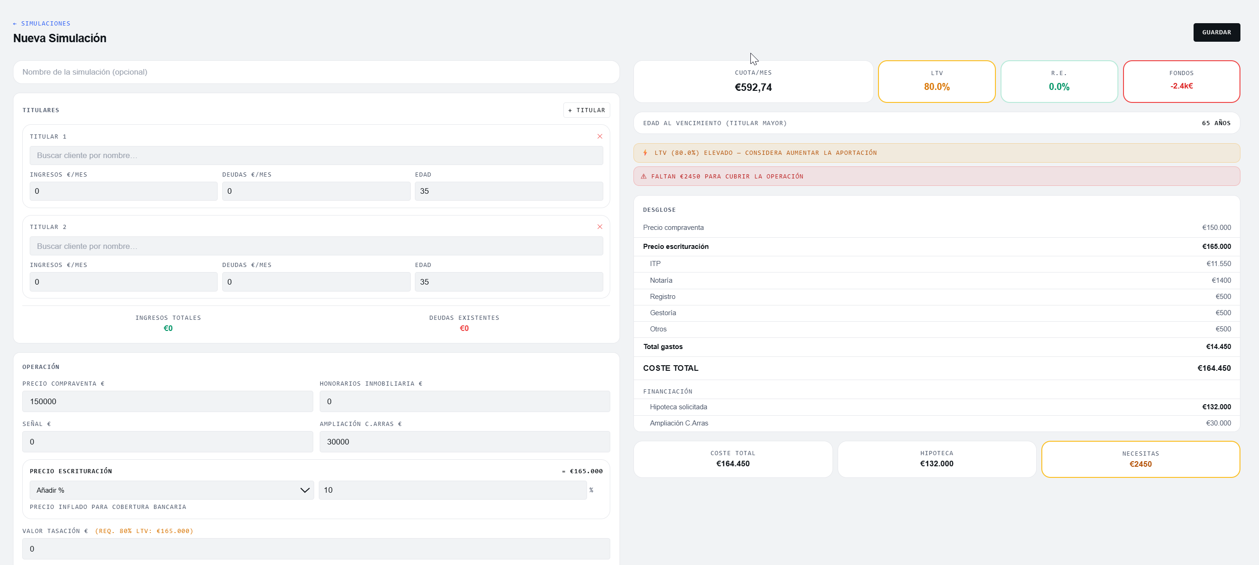
Task: Select the LTV 80.0% card
Action: (936, 82)
